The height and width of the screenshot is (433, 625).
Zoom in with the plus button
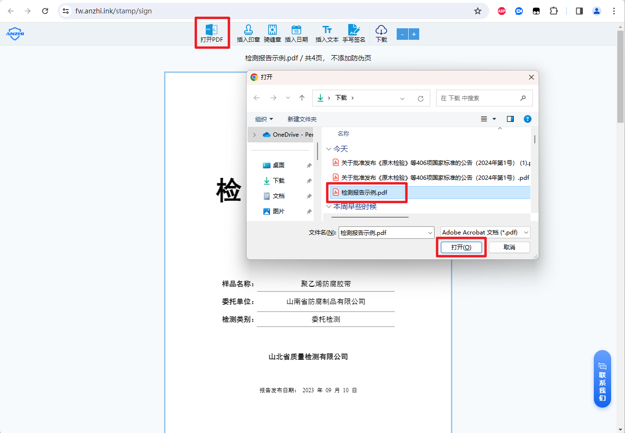413,34
